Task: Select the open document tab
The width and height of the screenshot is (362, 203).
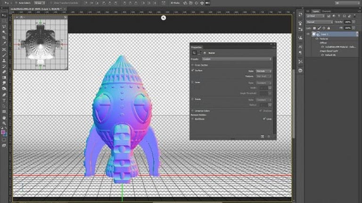Action: point(38,9)
